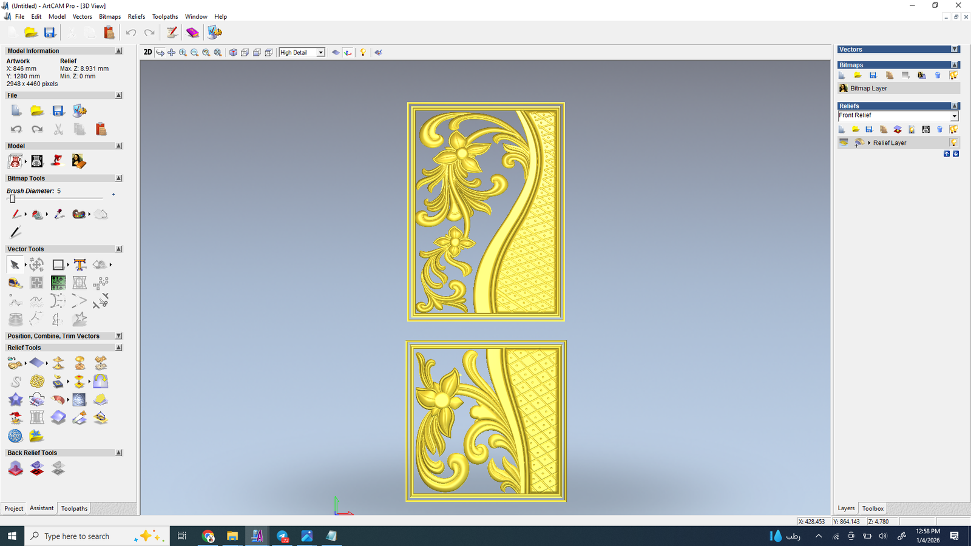
Task: Delete the relief layer with trash icon
Action: coord(939,129)
